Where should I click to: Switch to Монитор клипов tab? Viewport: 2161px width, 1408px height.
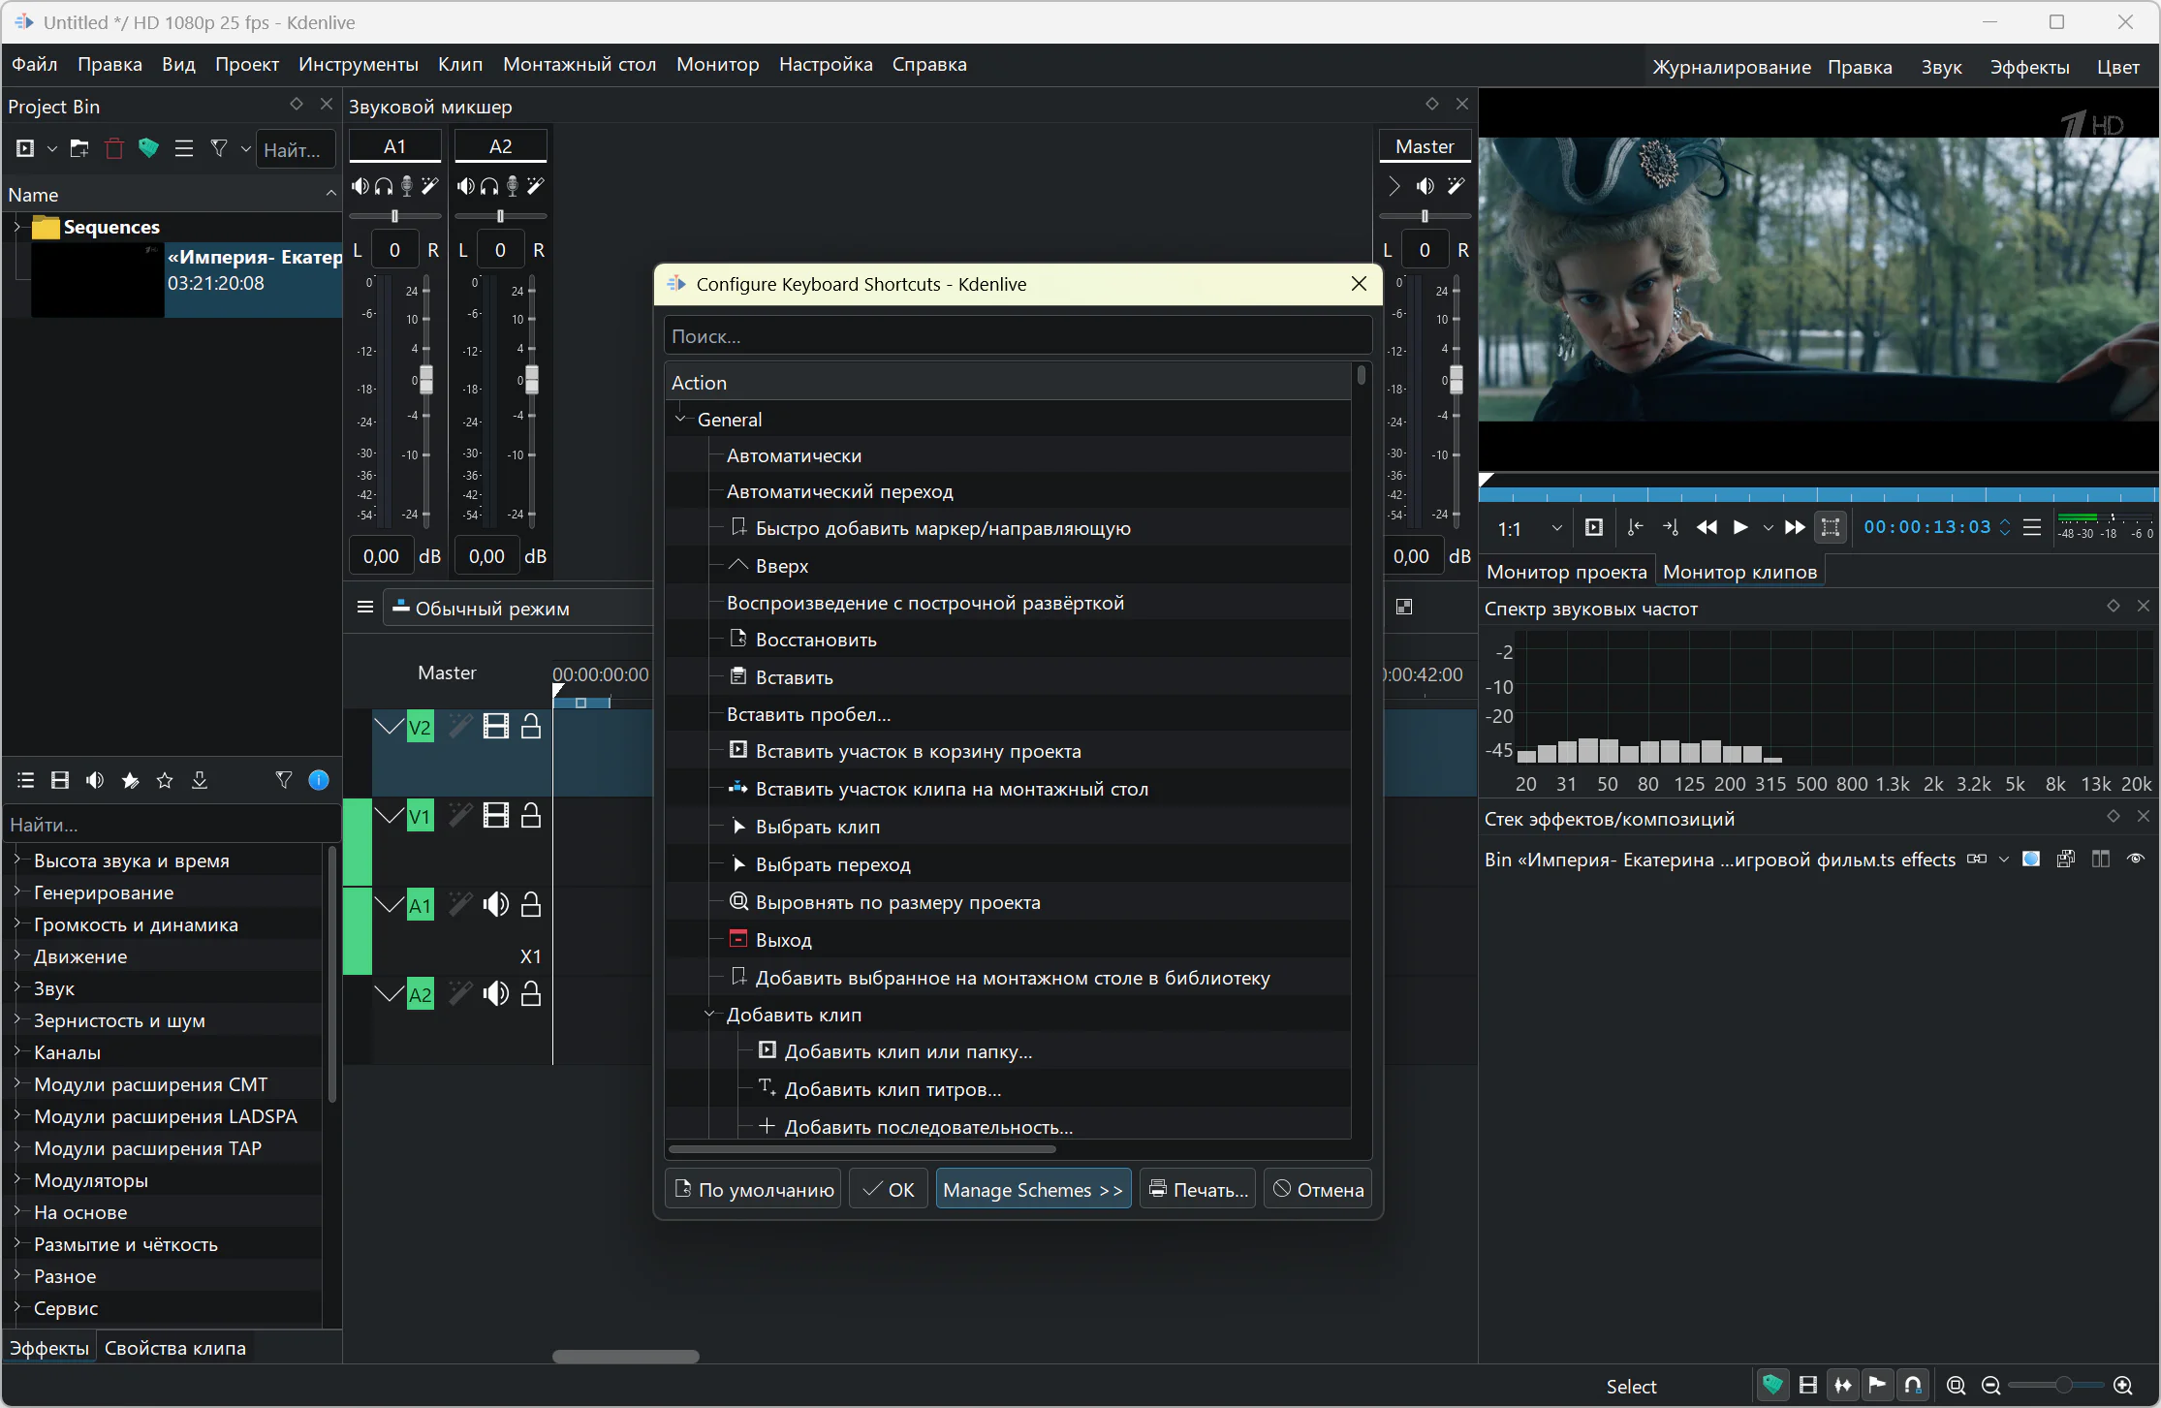(x=1739, y=572)
